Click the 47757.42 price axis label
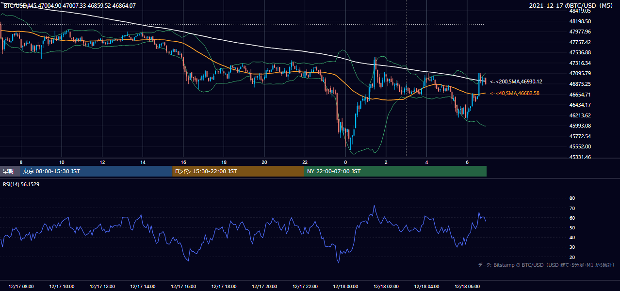The width and height of the screenshot is (620, 291). click(x=580, y=42)
